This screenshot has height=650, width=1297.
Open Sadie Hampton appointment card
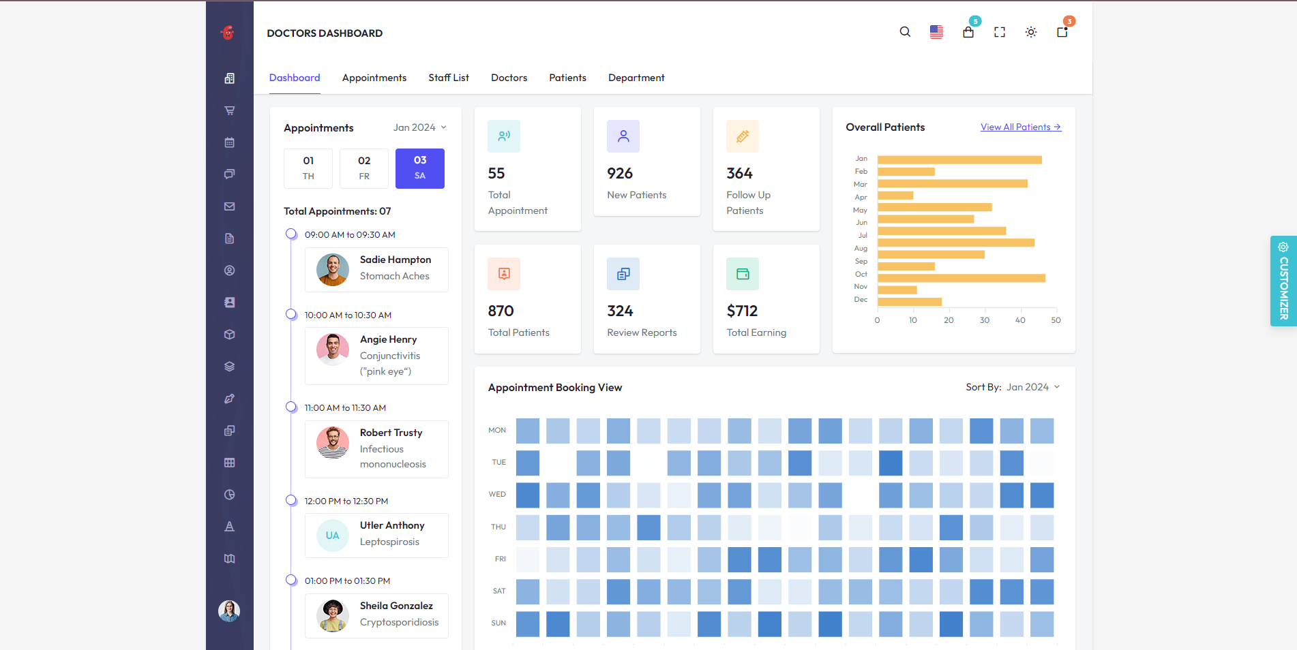(376, 270)
